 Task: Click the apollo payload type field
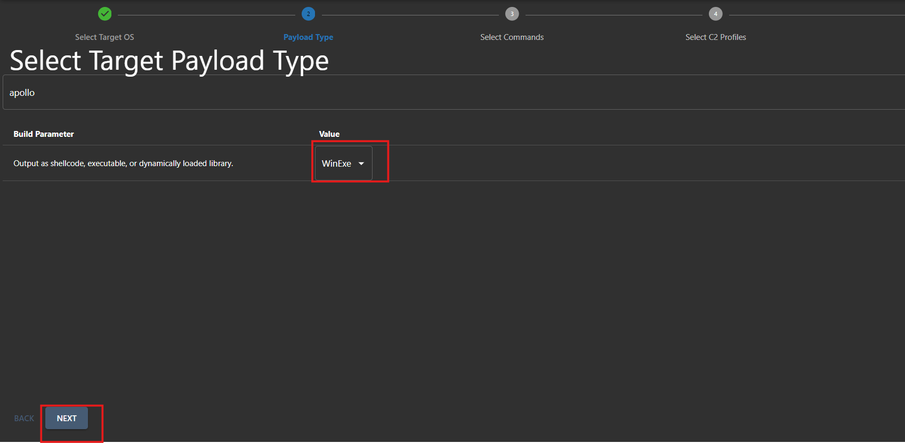(x=454, y=93)
